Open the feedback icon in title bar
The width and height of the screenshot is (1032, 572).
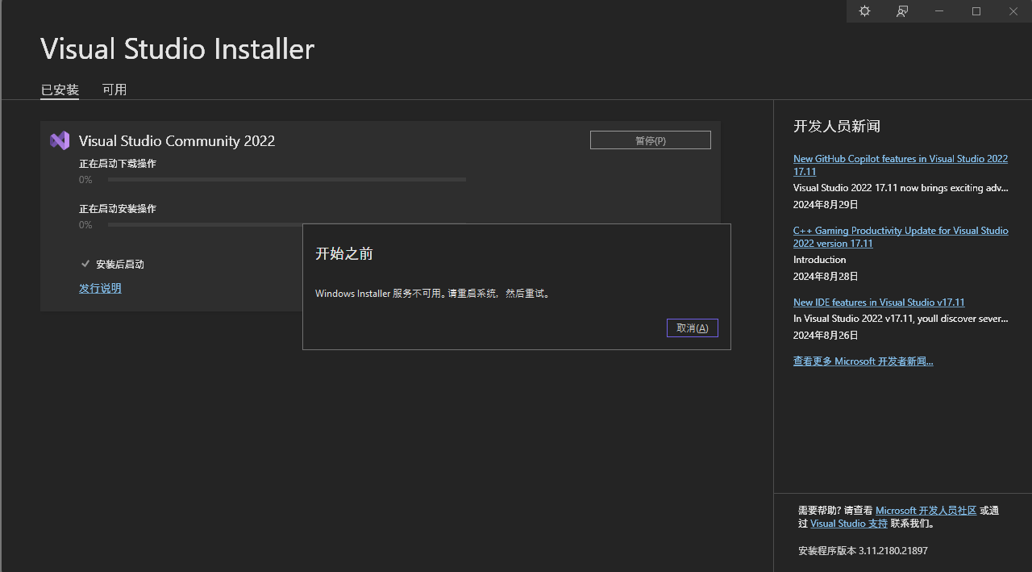902,11
